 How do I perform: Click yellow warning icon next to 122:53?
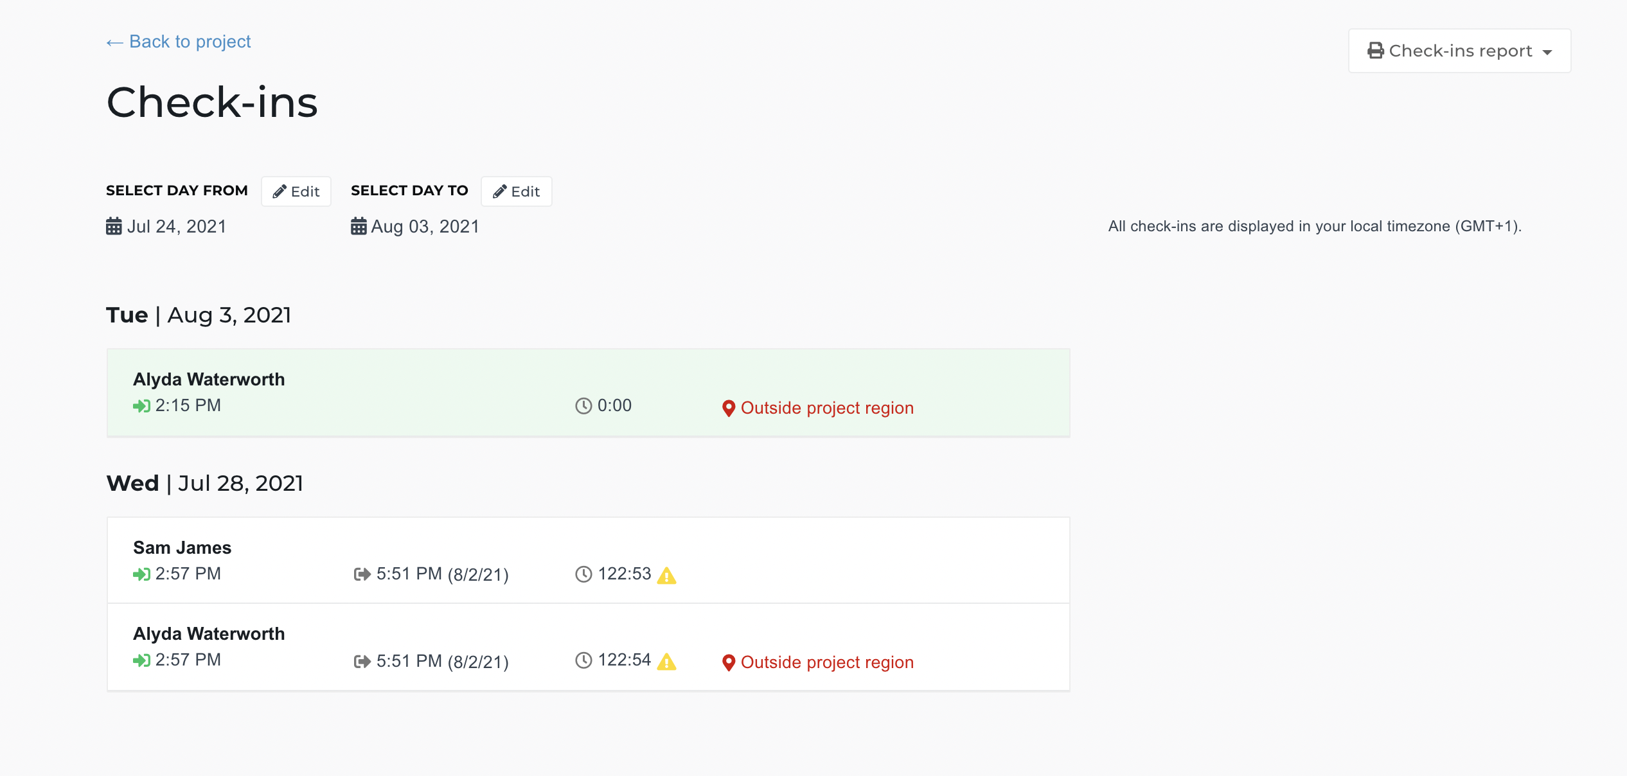(x=667, y=575)
